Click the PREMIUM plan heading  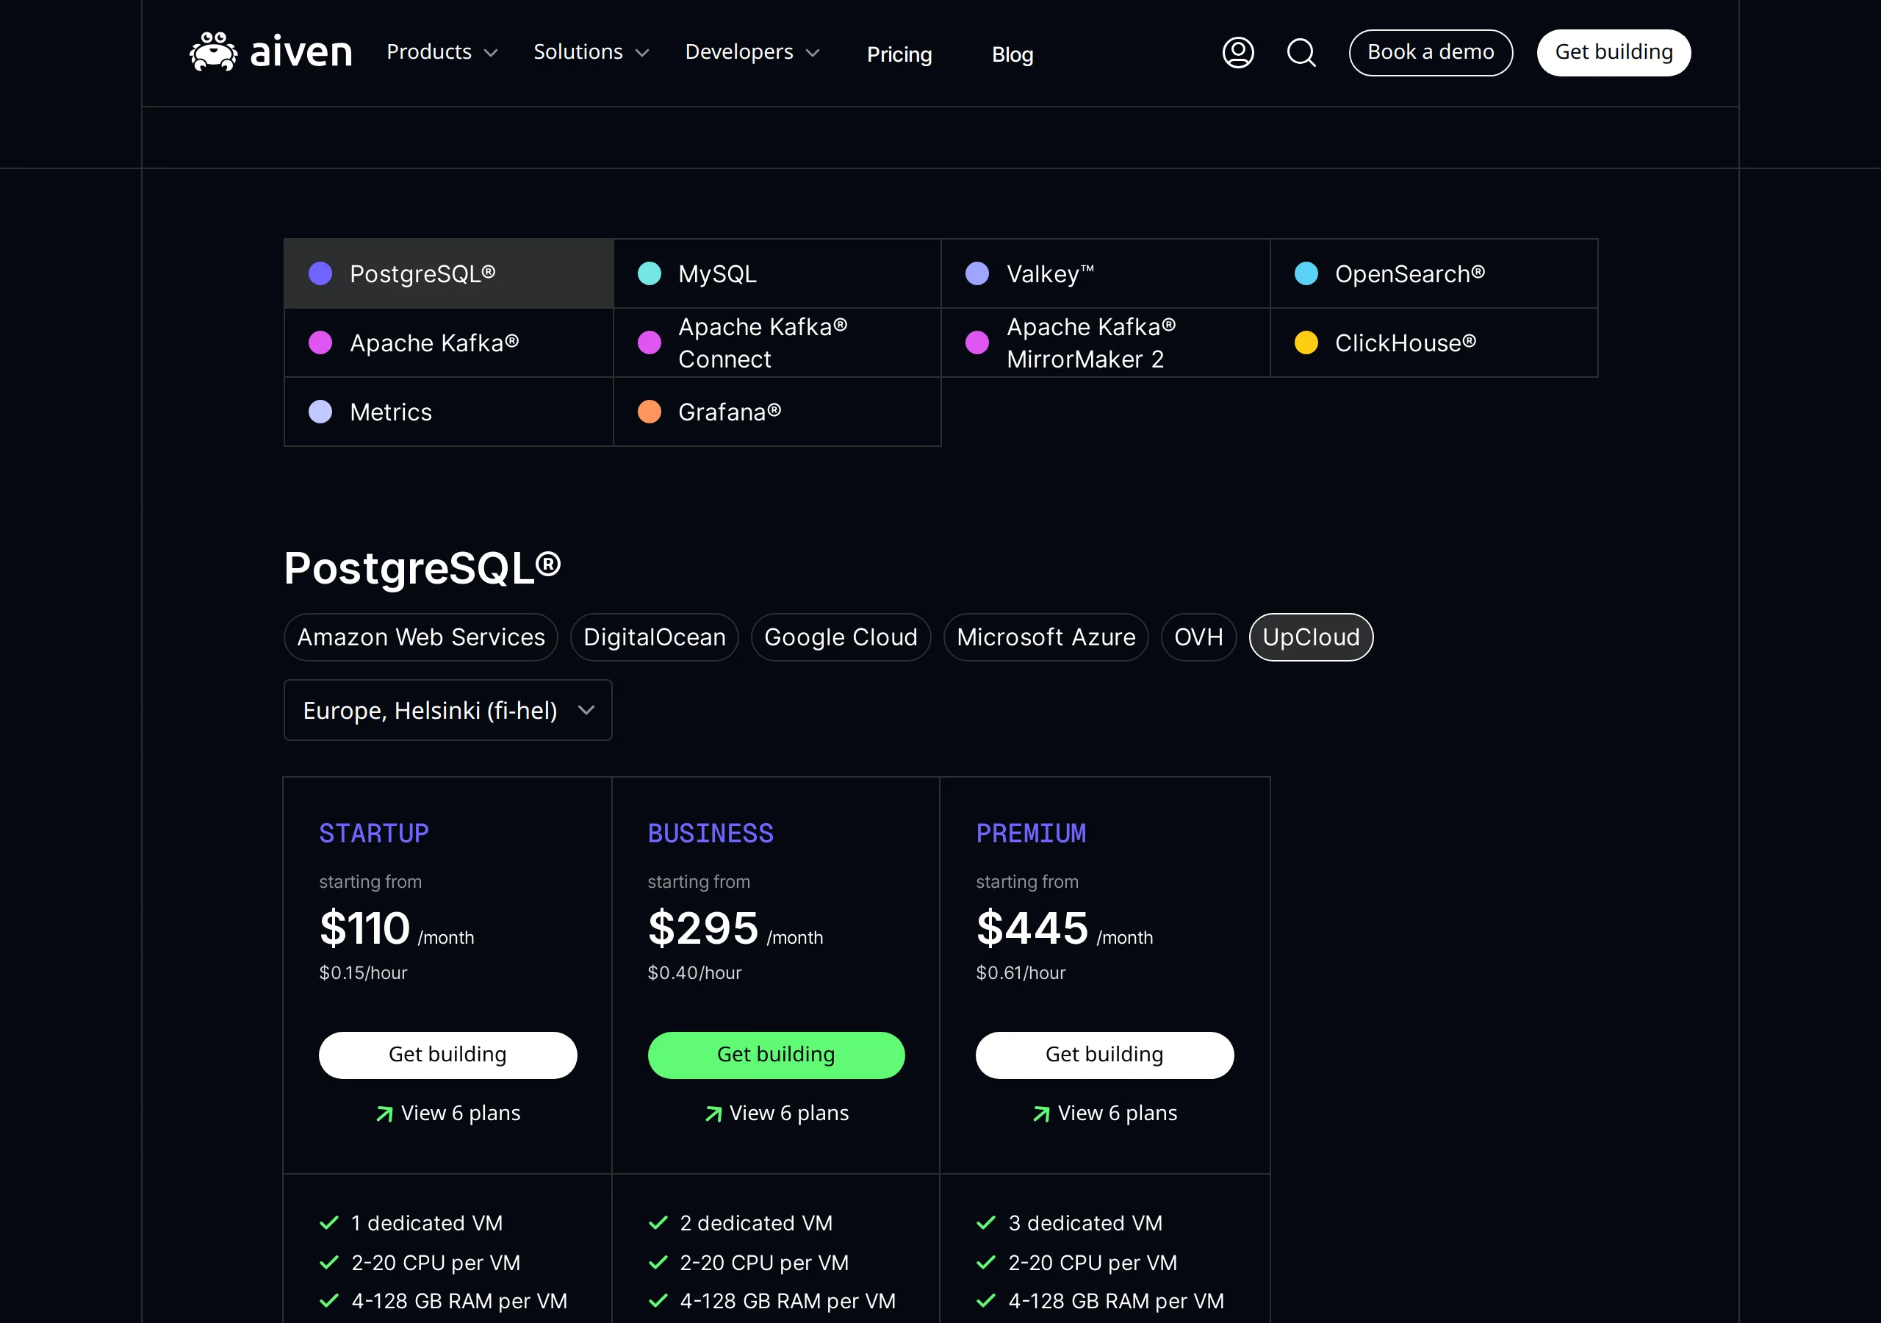point(1032,833)
